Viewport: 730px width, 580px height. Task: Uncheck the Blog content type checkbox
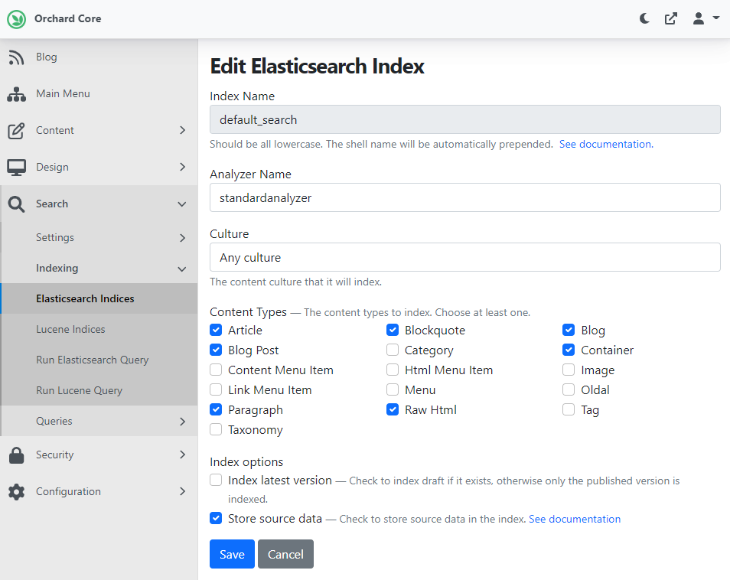[x=569, y=330]
